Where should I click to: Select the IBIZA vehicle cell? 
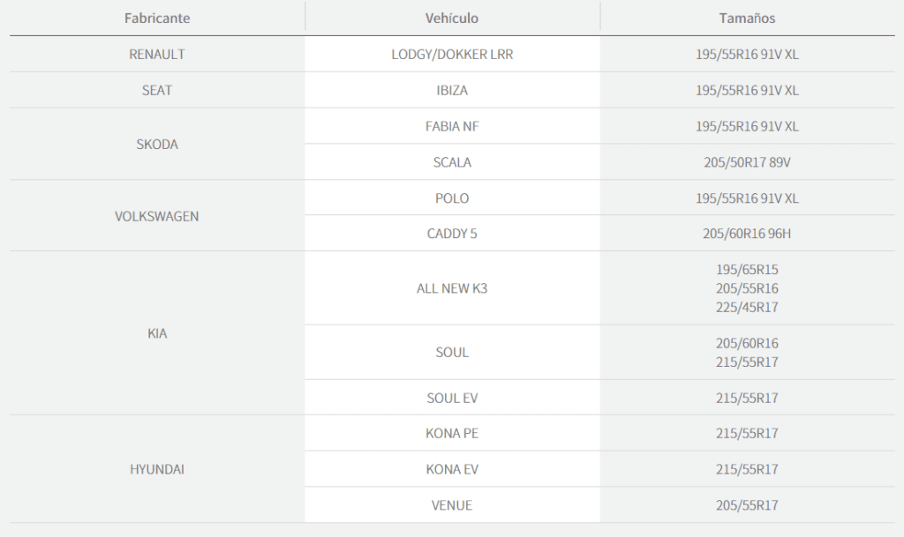pyautogui.click(x=452, y=90)
